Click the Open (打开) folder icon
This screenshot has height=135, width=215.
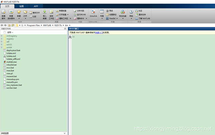[25, 12]
